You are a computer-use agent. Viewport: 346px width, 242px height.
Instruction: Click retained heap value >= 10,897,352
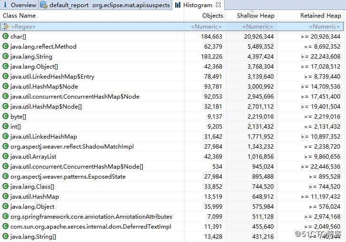(x=320, y=136)
